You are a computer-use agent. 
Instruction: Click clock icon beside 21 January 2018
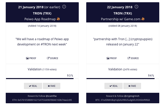point(64,7)
